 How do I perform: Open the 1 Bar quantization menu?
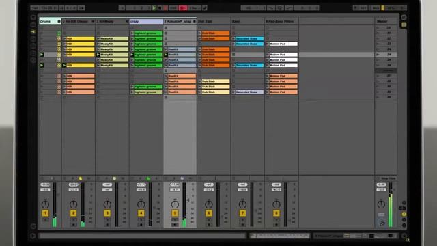click(194, 8)
